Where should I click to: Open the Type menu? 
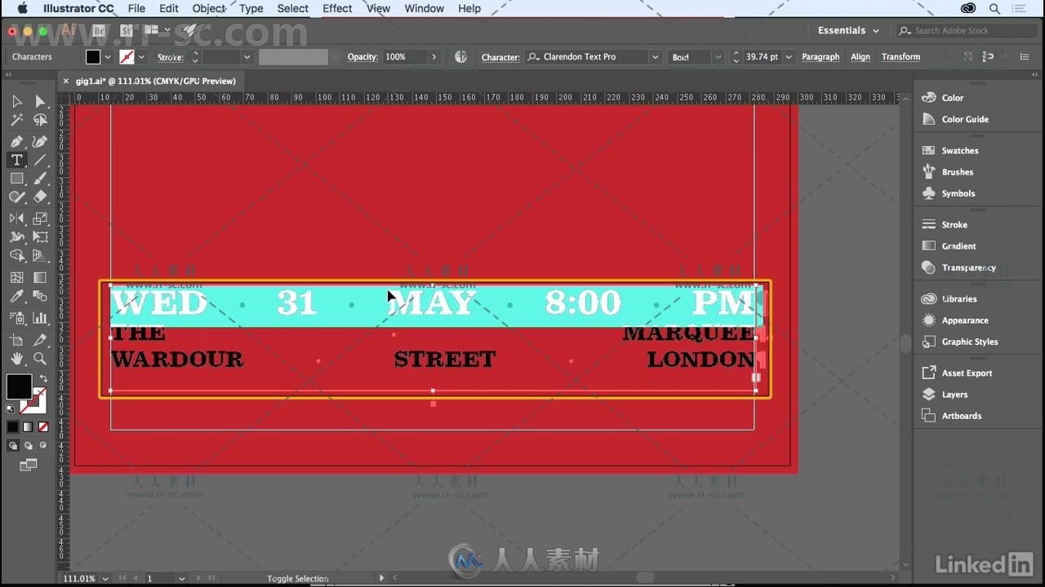(x=251, y=8)
